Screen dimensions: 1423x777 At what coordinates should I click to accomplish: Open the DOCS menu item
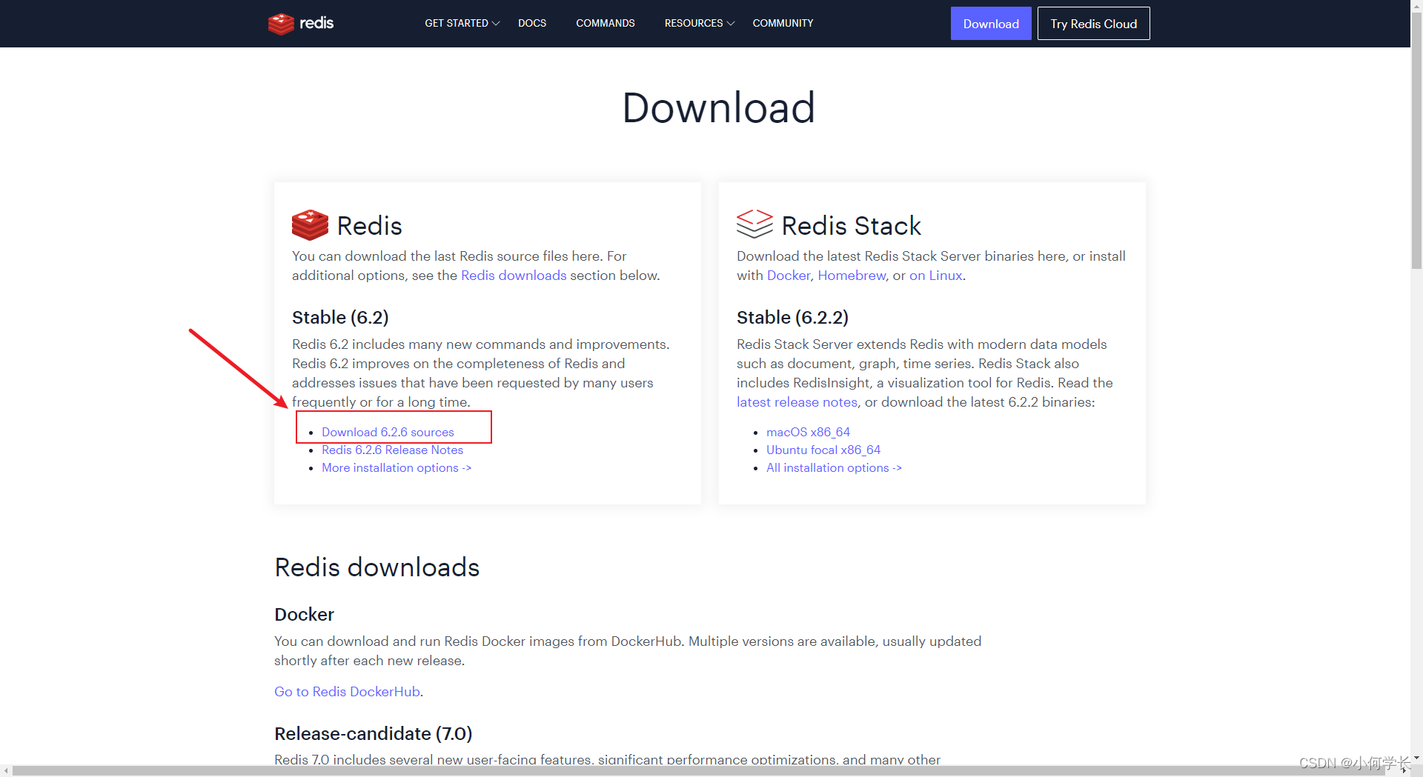(532, 24)
